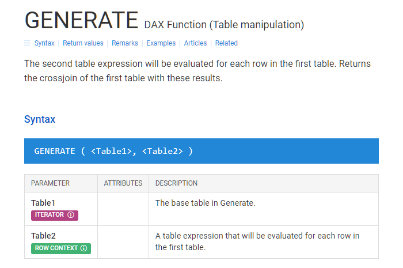Click the PARAMETER column header
403x268 pixels.
tap(51, 183)
